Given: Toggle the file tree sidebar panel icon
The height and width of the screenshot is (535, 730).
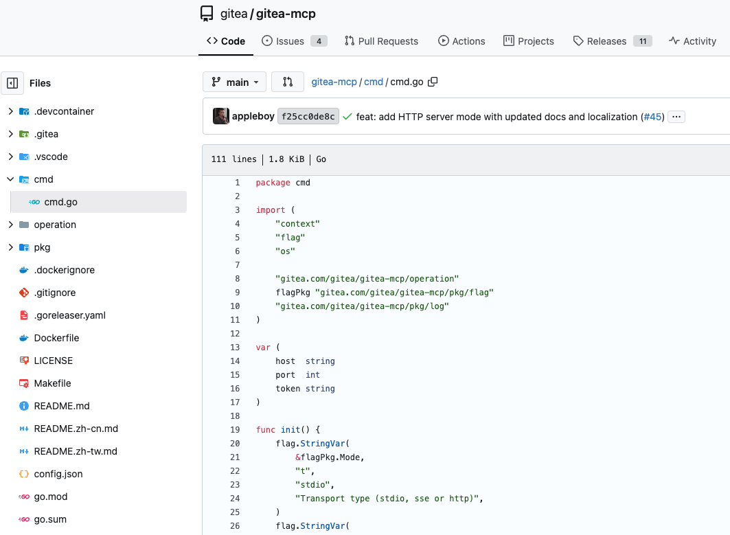Looking at the screenshot, I should 12,83.
